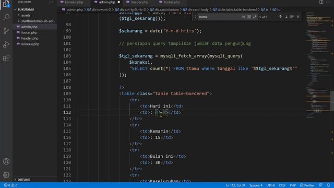Open the Source Control view
Image resolution: width=334 pixels, height=188 pixels.
click(x=6, y=31)
